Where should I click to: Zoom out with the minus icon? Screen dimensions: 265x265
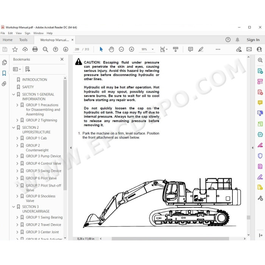pos(122,49)
